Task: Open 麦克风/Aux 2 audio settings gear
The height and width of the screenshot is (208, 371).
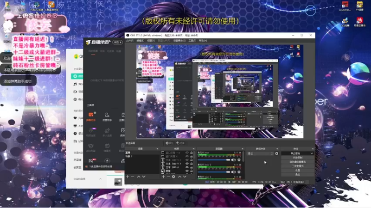Action: coord(239,172)
